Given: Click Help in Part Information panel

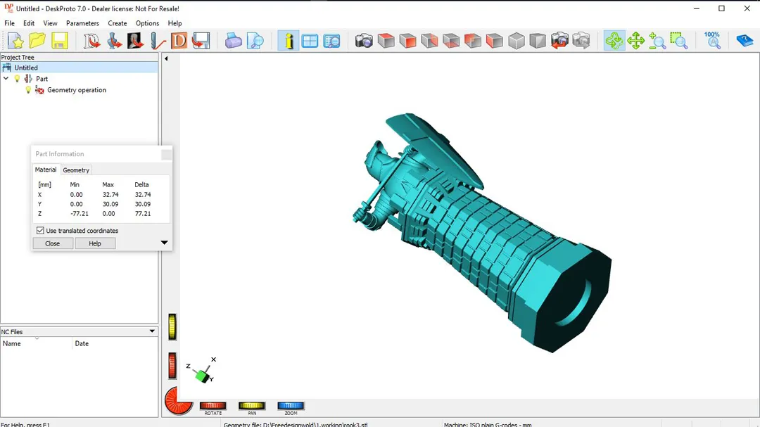Looking at the screenshot, I should point(95,243).
